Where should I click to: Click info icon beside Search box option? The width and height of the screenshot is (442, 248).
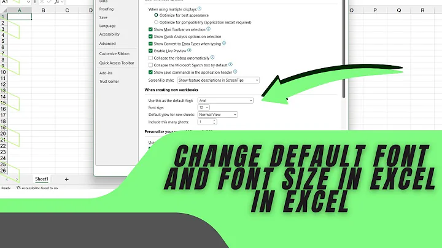point(230,64)
